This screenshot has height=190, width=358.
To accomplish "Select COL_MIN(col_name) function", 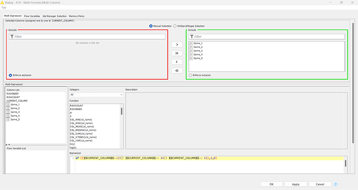I will click(81, 120).
